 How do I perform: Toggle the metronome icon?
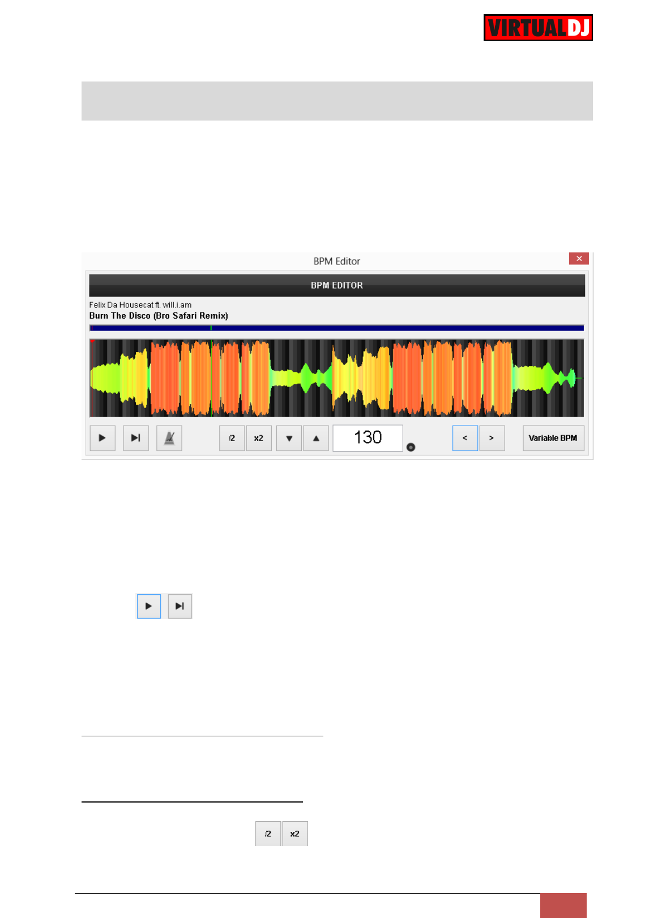[169, 438]
